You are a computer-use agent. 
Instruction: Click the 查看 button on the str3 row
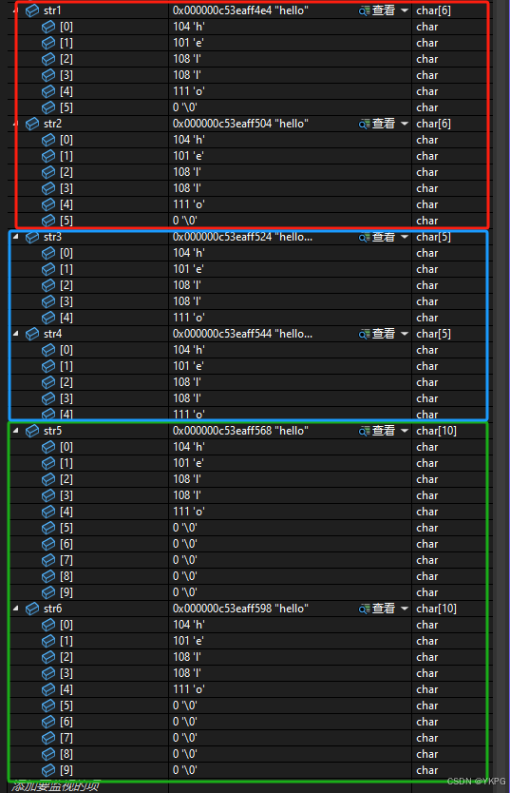384,237
